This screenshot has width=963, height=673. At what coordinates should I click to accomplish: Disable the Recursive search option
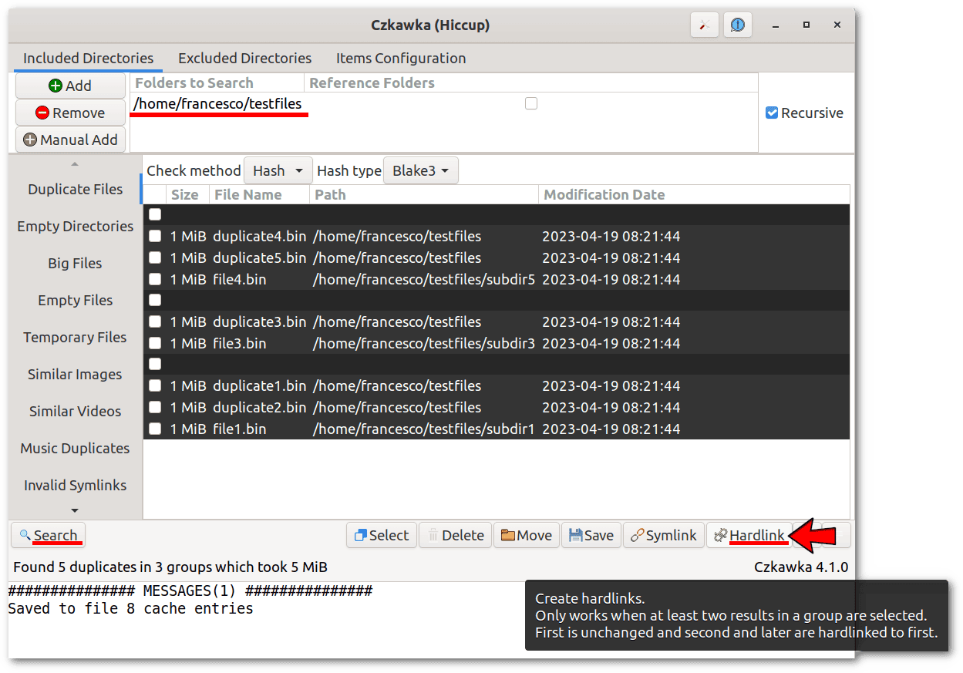coord(772,113)
